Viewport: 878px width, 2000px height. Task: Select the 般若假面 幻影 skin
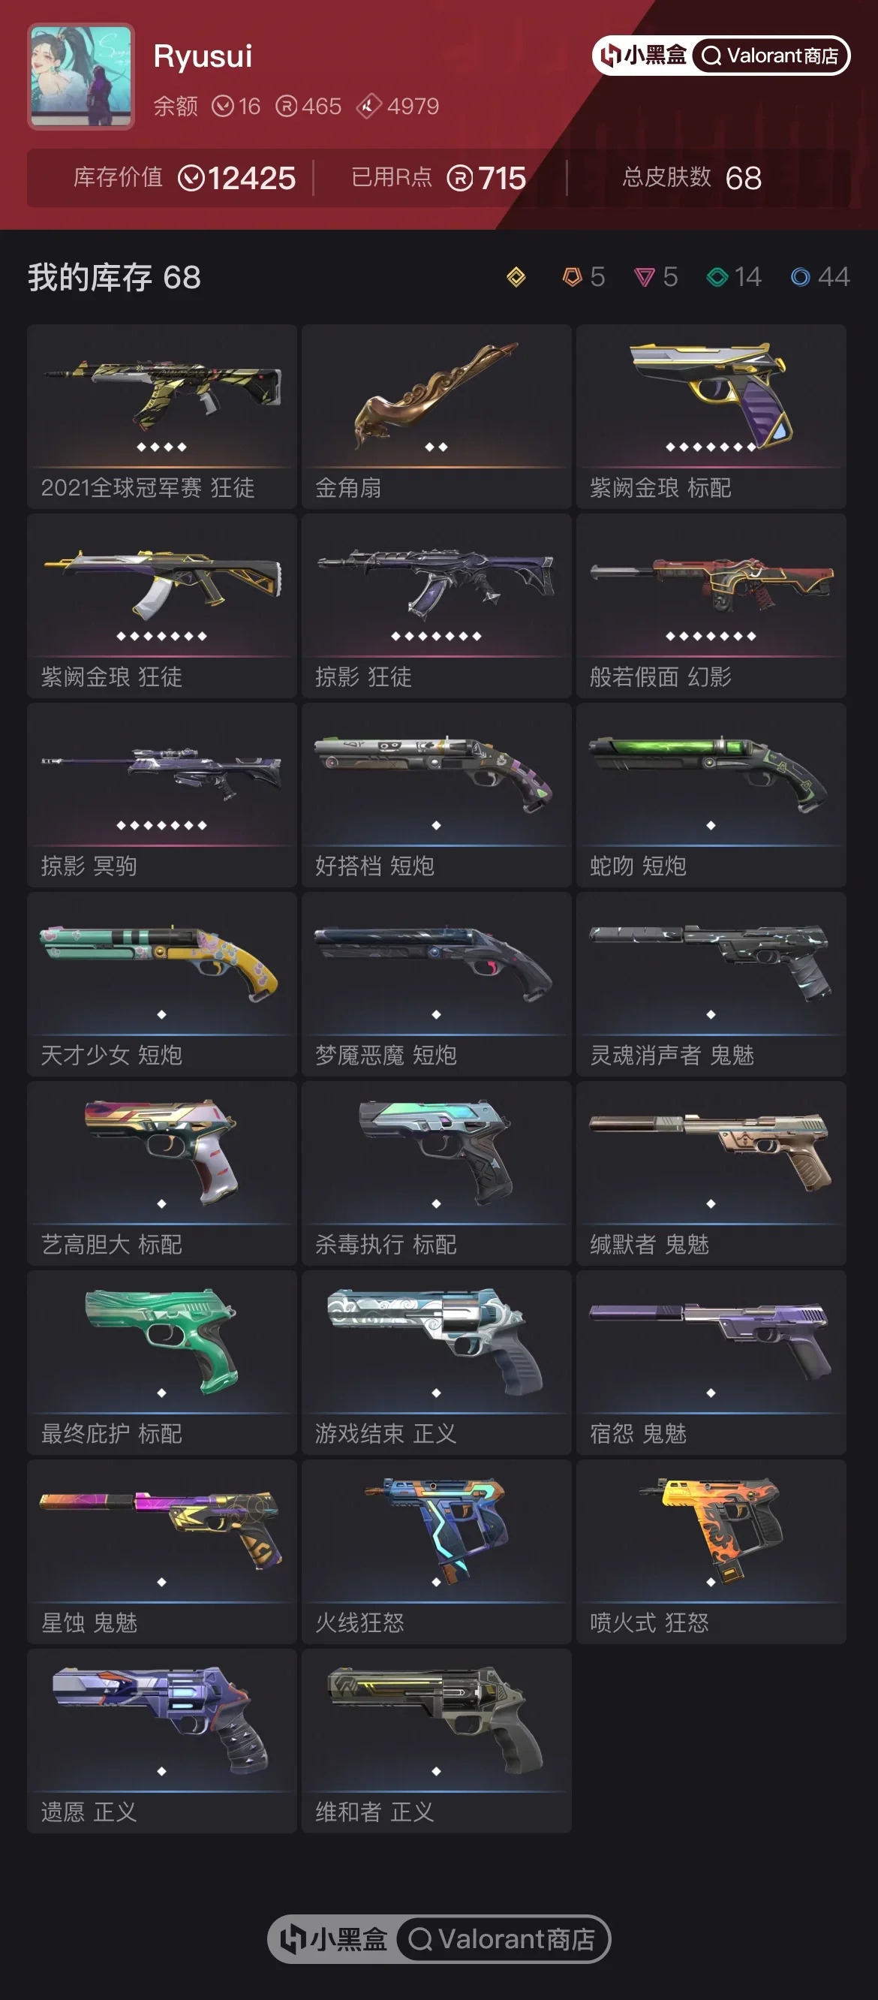[x=711, y=606]
